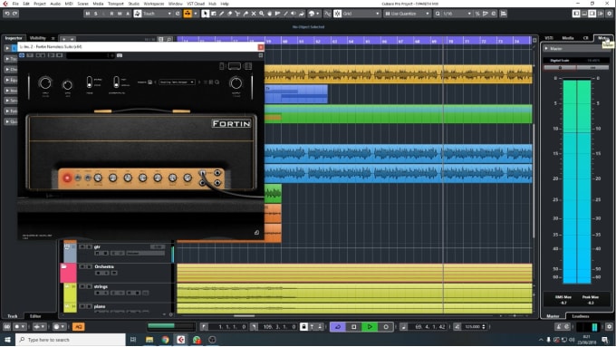
Task: Expand the Master section in Meter panel
Action: (x=546, y=48)
